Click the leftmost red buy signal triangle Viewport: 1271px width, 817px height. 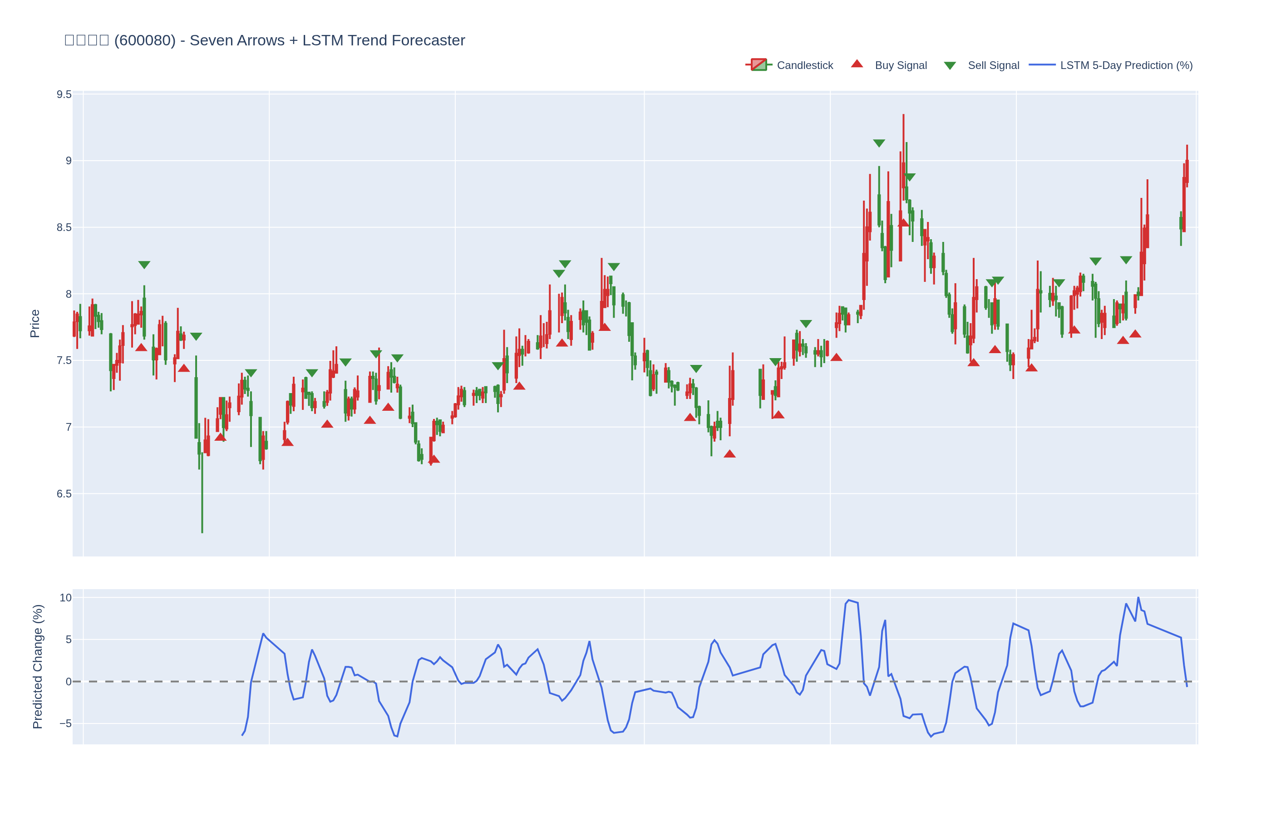tap(141, 348)
